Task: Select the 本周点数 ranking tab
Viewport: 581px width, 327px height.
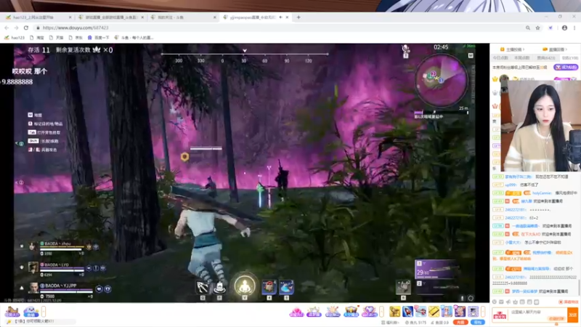Action: click(x=521, y=58)
